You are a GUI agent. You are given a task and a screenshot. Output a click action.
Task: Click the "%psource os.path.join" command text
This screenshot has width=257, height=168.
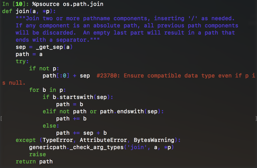click(x=68, y=4)
